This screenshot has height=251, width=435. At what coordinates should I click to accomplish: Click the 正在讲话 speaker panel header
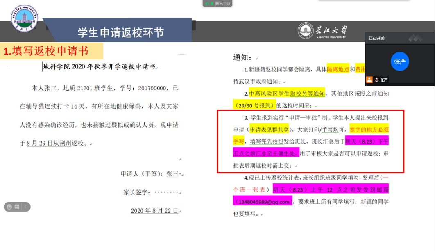377,38
